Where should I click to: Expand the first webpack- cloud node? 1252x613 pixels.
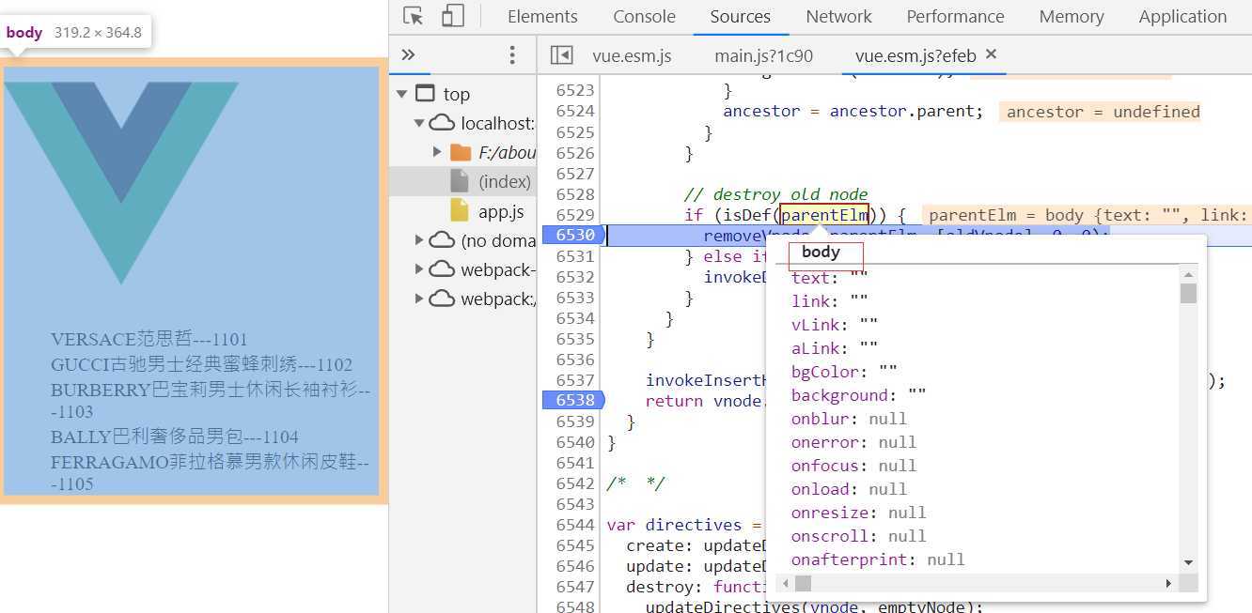coord(419,269)
